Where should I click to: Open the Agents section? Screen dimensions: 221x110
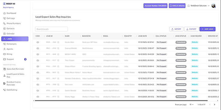tap(10, 49)
